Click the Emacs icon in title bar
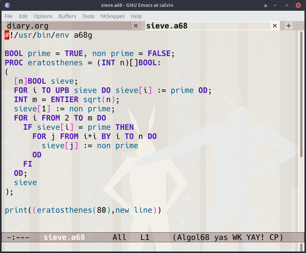This screenshot has height=253, width=306. point(7,5)
